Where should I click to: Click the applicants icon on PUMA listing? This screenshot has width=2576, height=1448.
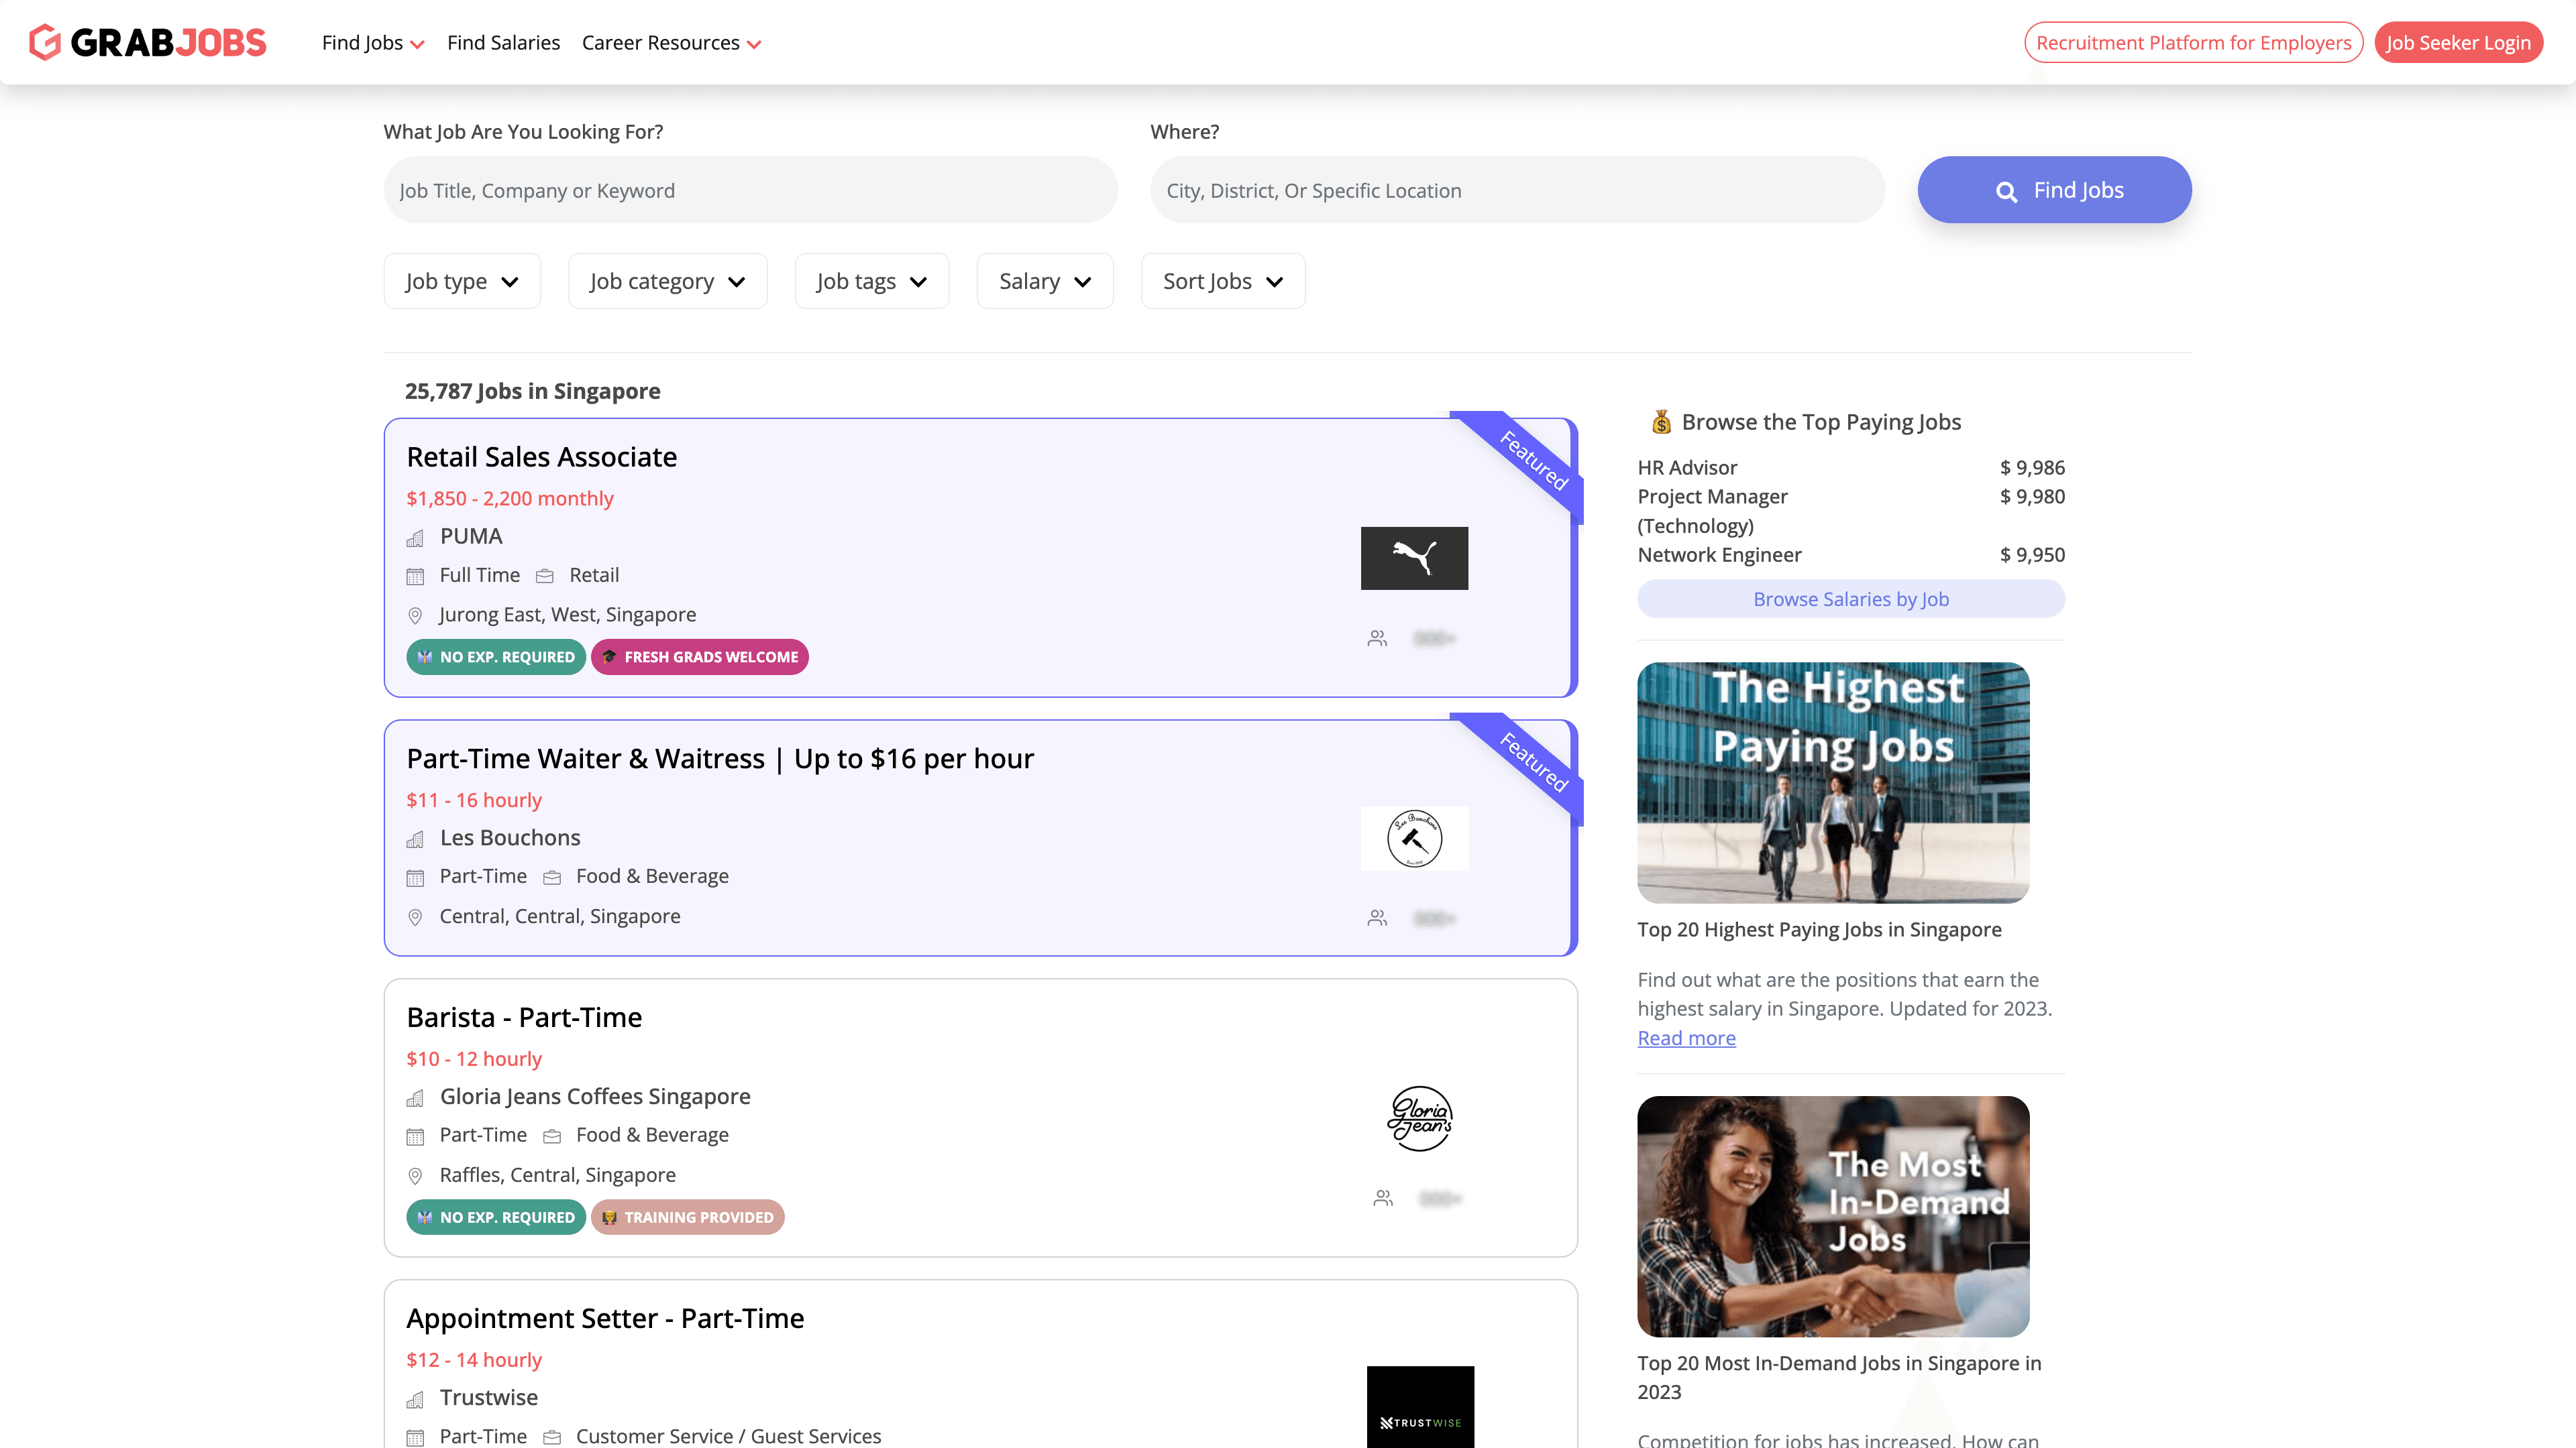click(x=1377, y=639)
